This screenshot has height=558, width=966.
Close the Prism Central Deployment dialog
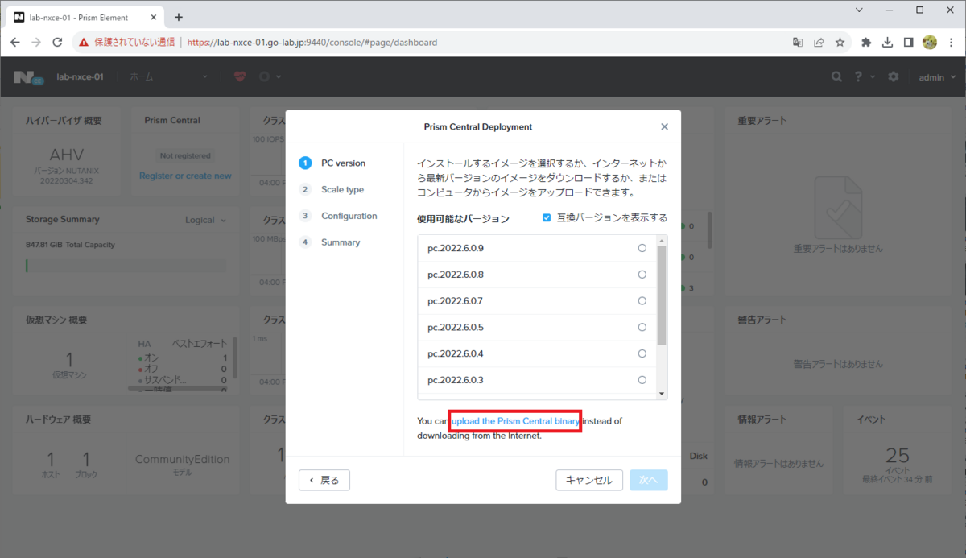(664, 126)
